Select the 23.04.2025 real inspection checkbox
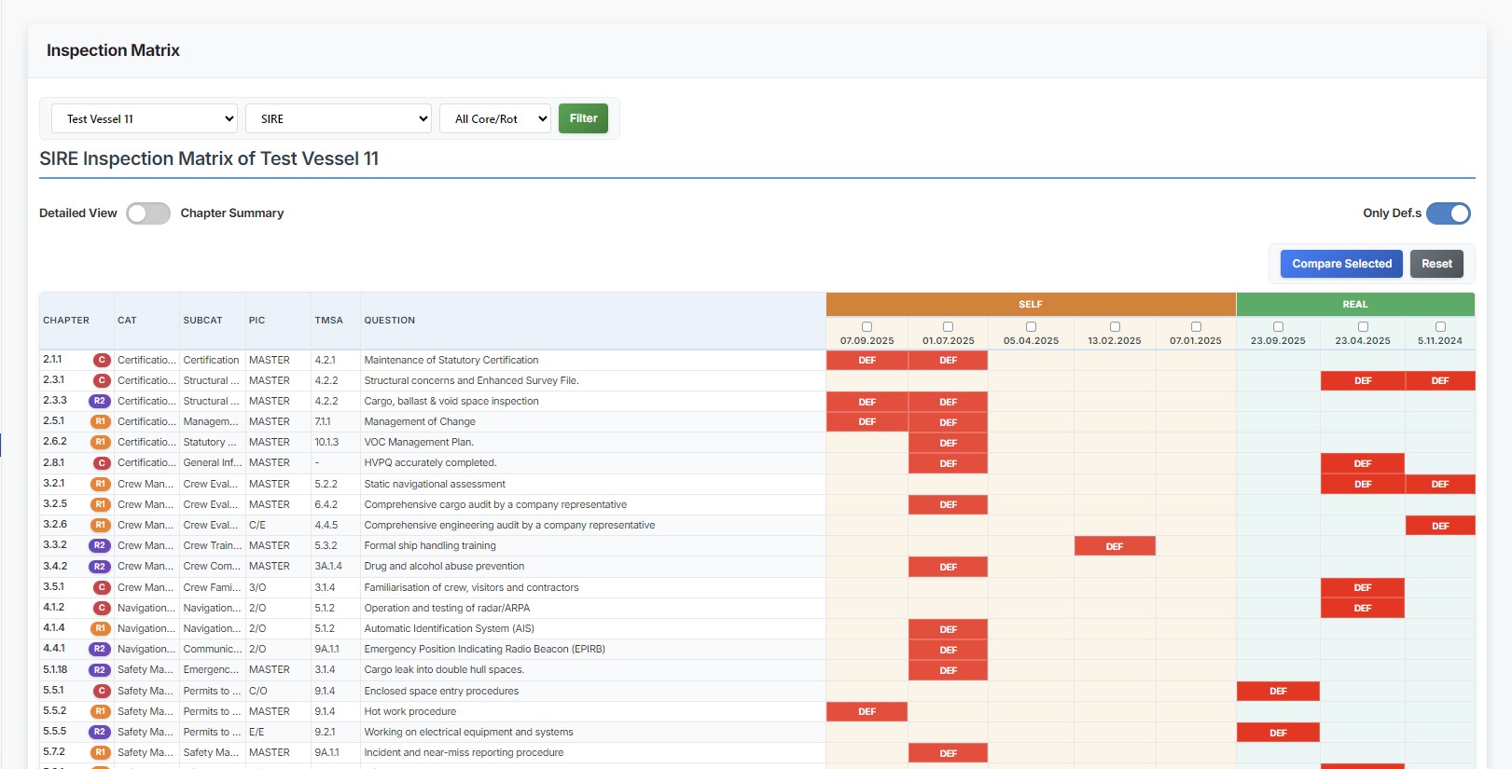 pyautogui.click(x=1363, y=327)
